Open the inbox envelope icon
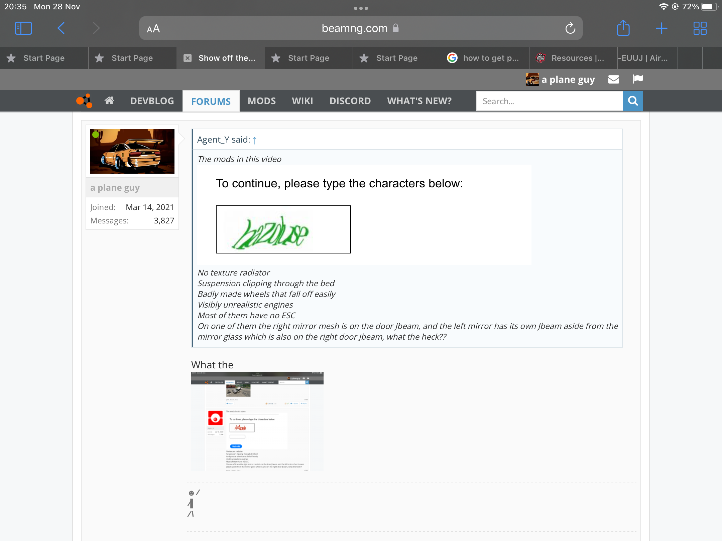Viewport: 722px width, 541px height. click(614, 79)
